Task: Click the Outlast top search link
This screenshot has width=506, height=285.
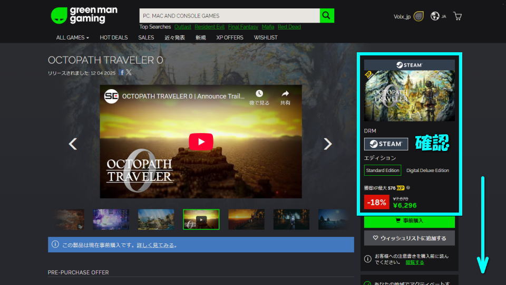Action: coord(183,27)
